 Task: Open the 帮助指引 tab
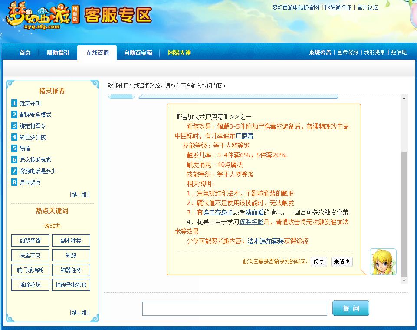point(57,53)
